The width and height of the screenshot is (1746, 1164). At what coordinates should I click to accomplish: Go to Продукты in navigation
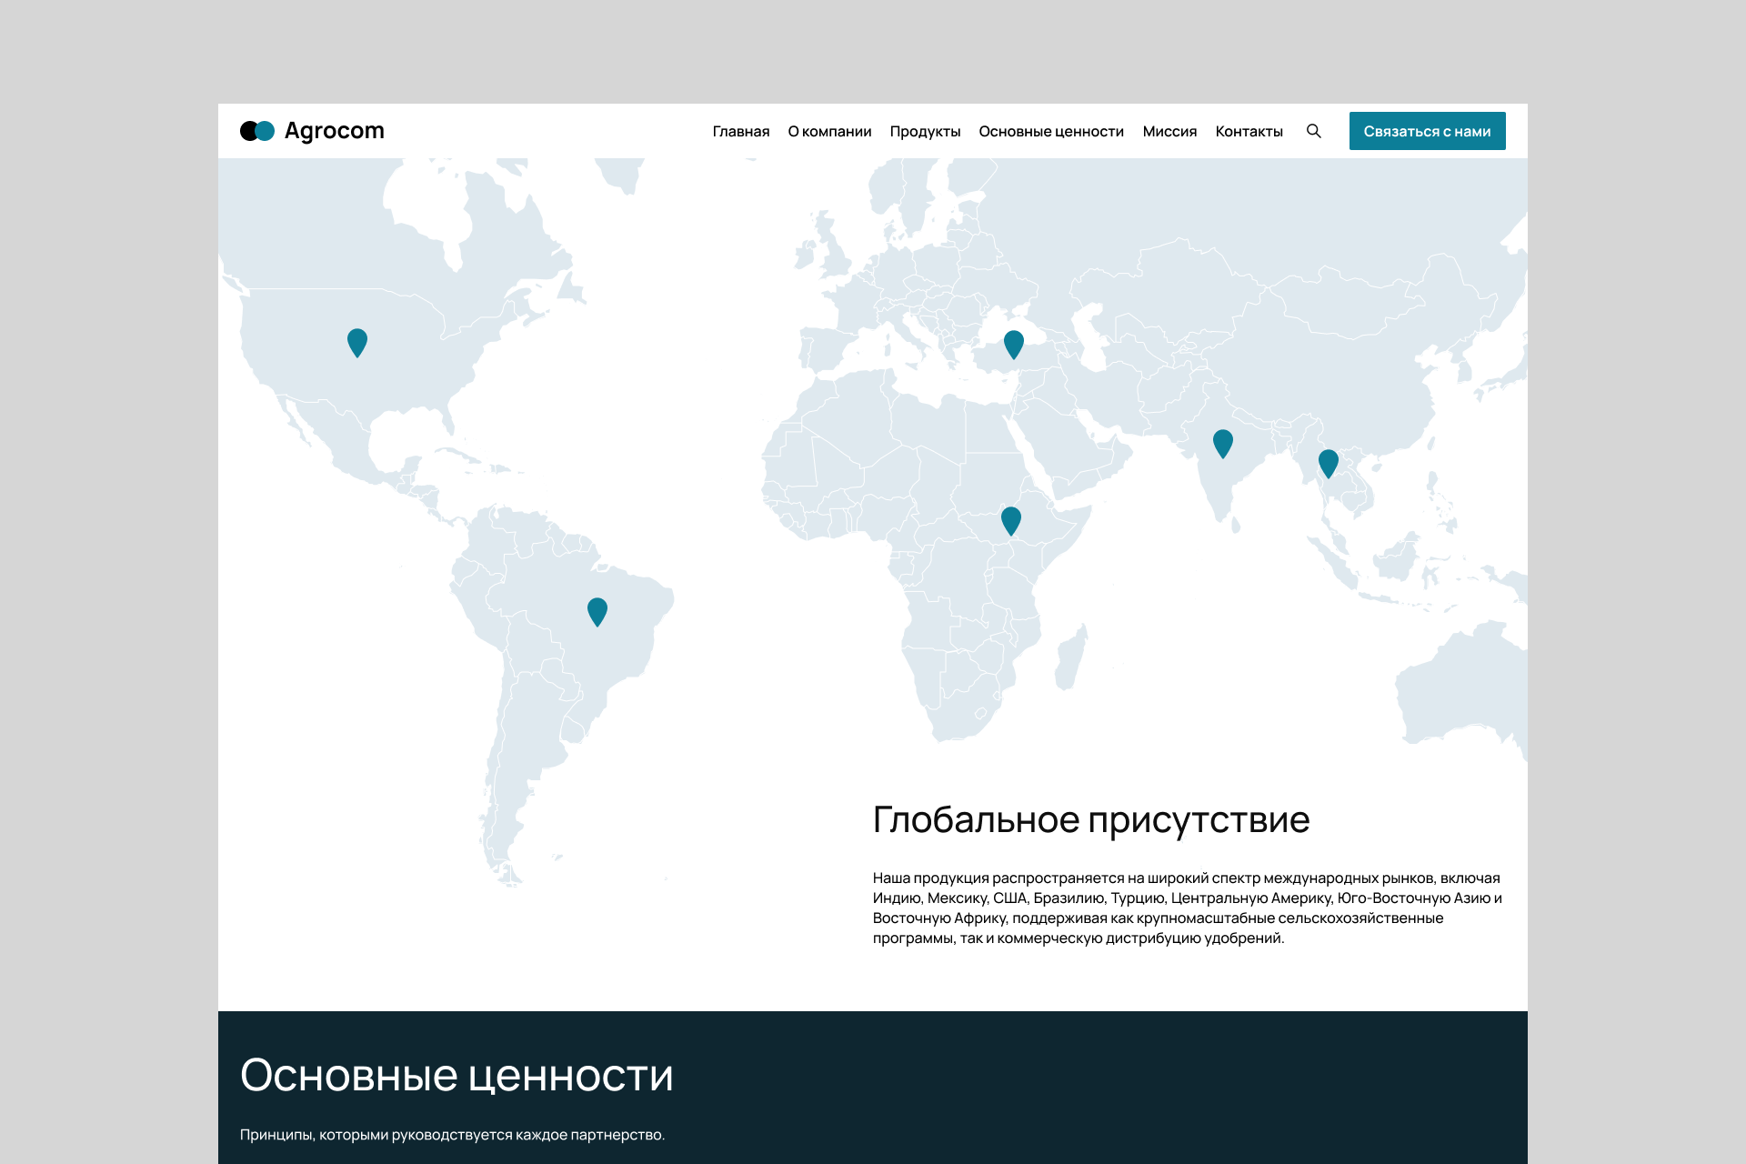pos(925,131)
